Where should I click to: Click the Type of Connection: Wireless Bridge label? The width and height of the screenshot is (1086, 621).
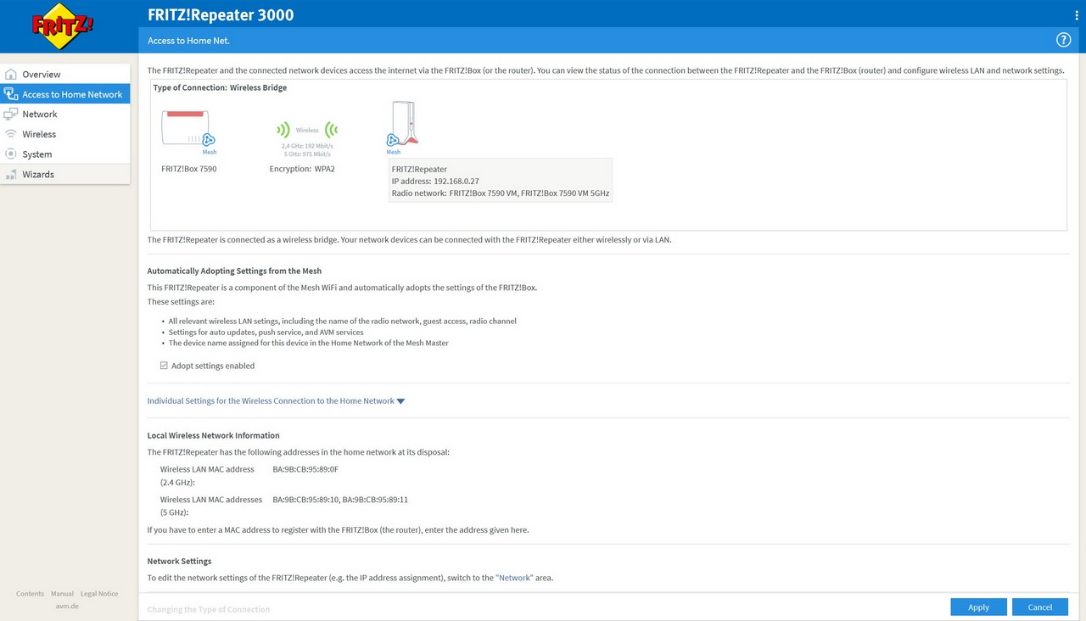pyautogui.click(x=220, y=87)
